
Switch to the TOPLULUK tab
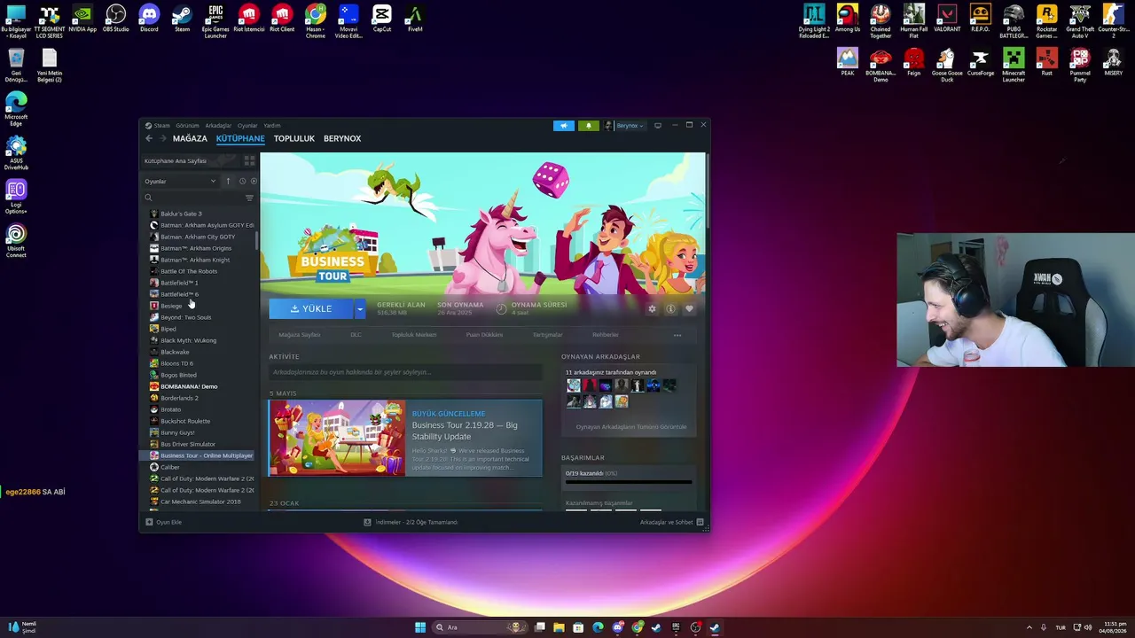[294, 138]
